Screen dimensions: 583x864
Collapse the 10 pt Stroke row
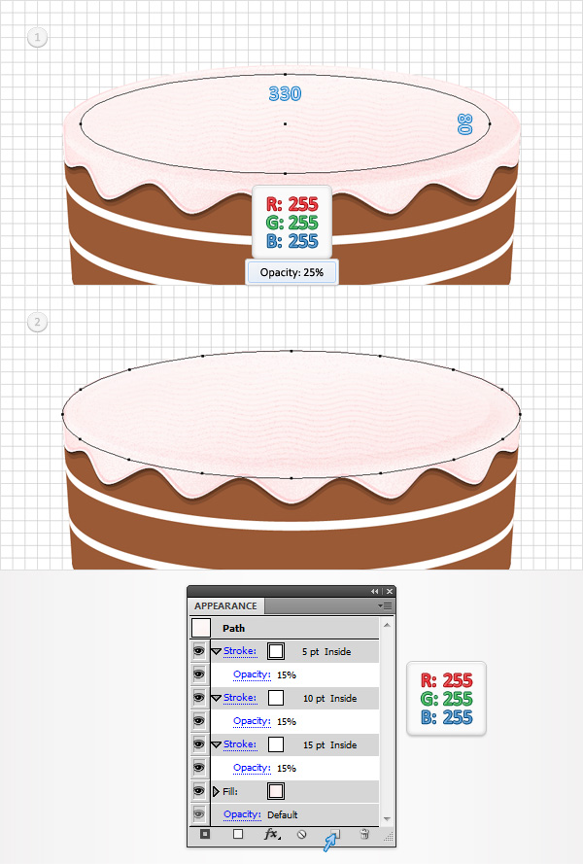tap(216, 698)
